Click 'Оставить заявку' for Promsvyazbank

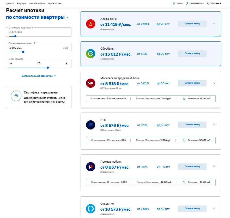click(192, 167)
